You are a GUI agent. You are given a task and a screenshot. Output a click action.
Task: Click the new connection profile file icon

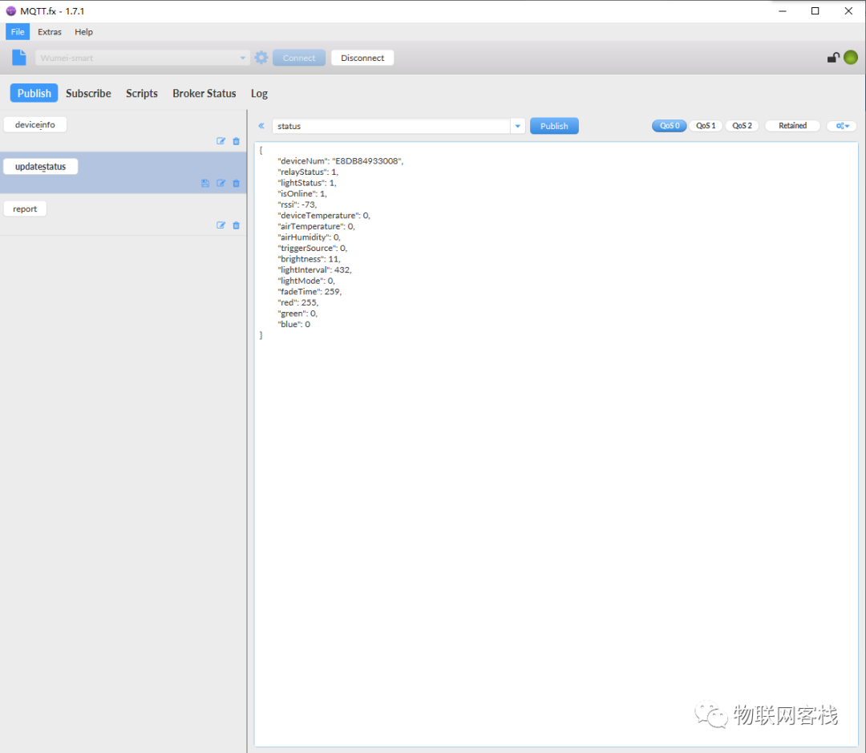(19, 58)
